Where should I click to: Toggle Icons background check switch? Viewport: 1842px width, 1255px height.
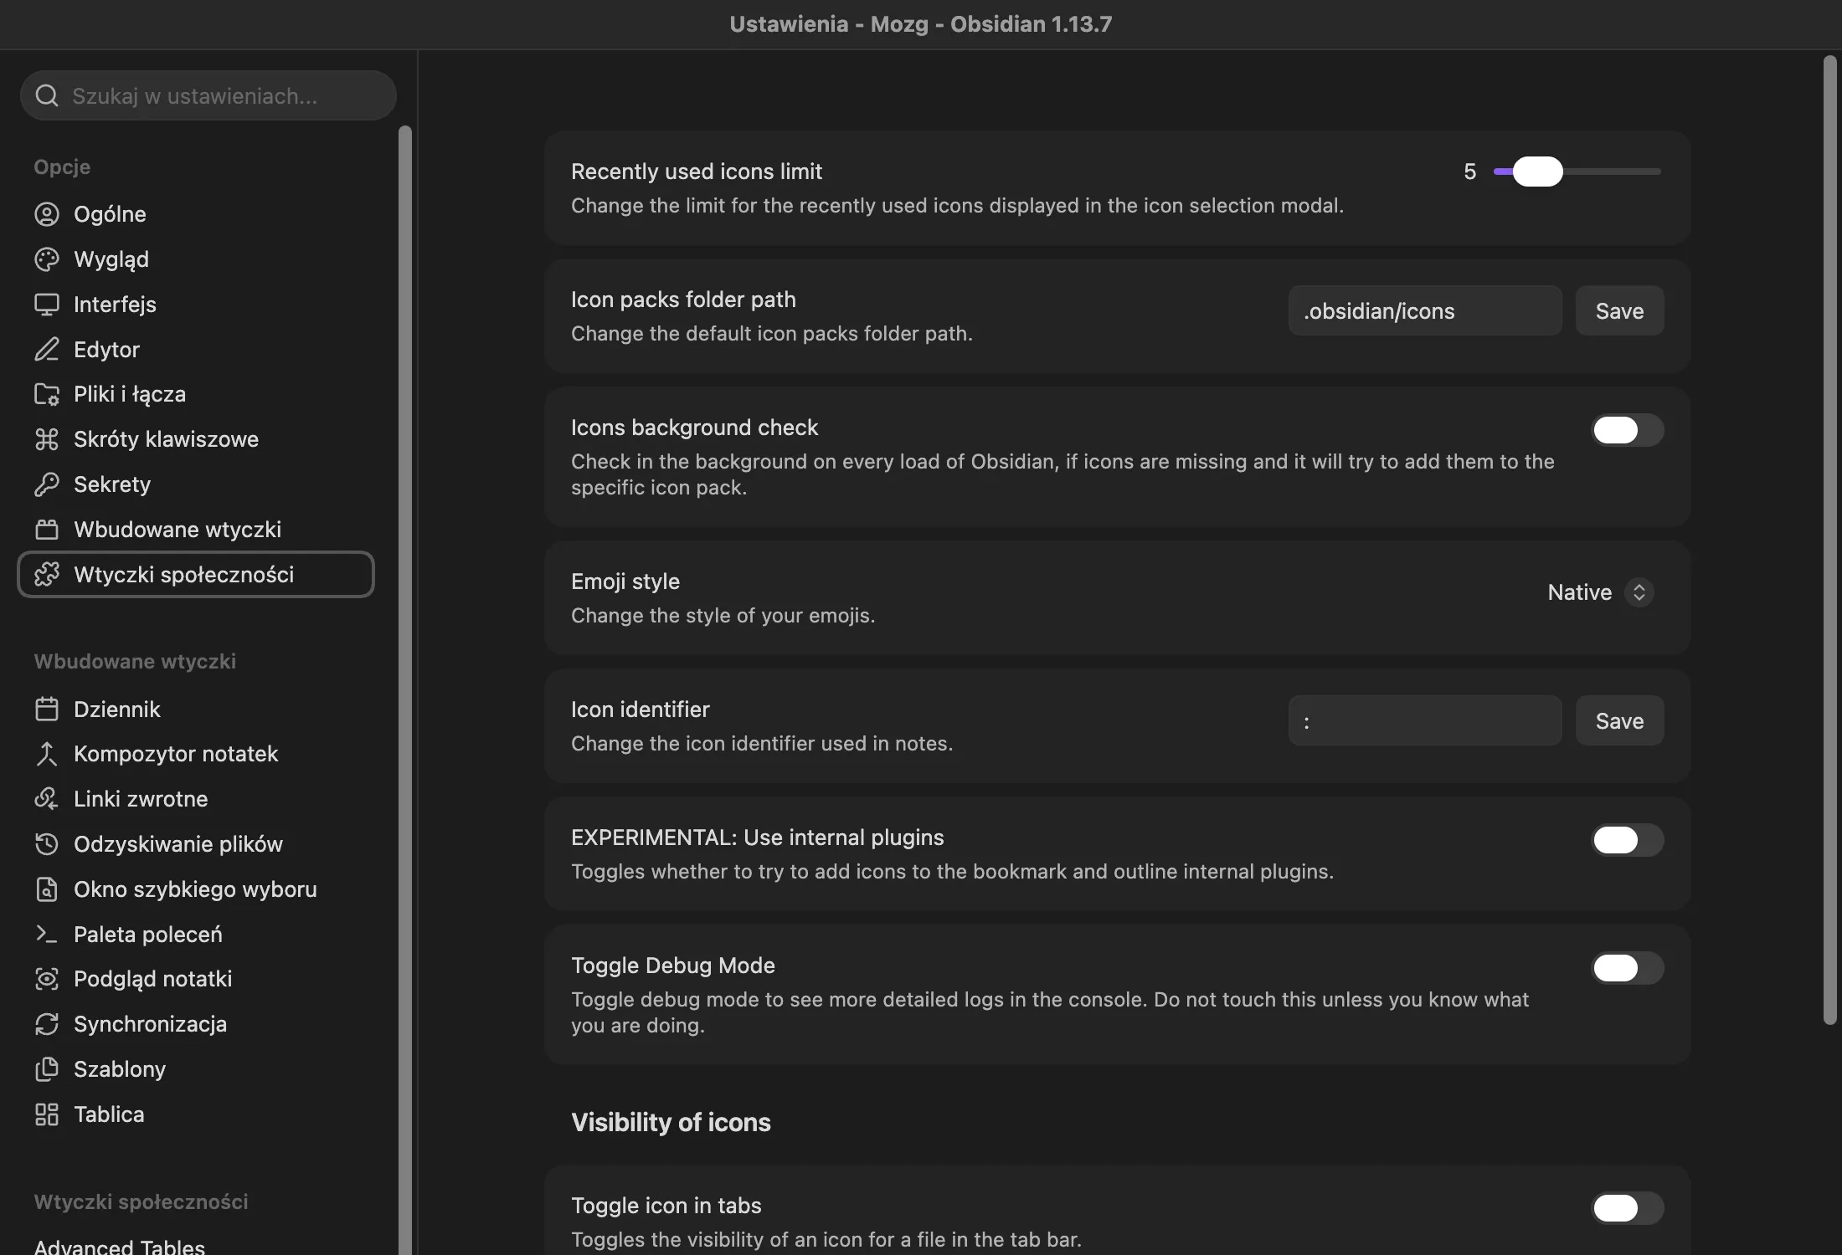[x=1627, y=430]
